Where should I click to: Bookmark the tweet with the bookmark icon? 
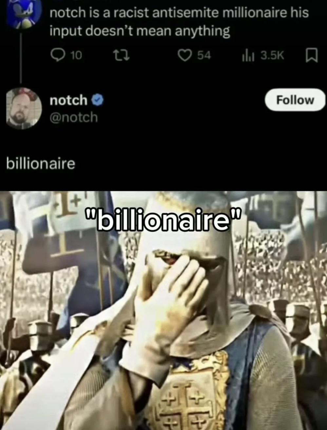click(x=312, y=55)
